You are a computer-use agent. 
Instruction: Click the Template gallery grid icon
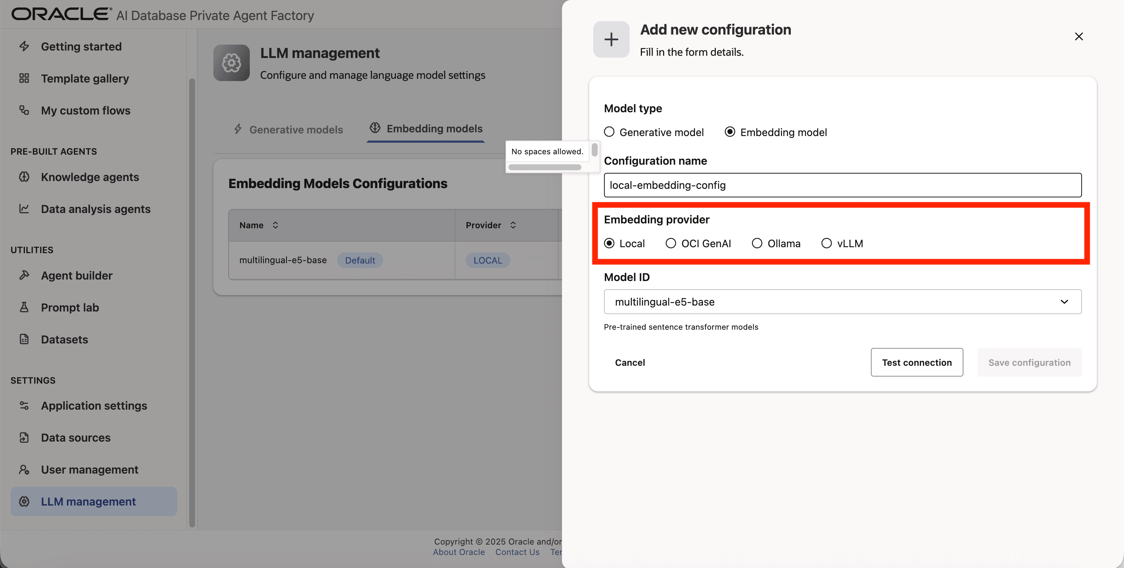pos(24,78)
